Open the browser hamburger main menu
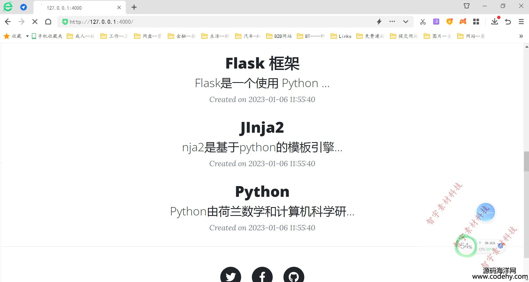The height and width of the screenshot is (282, 529). click(x=521, y=22)
